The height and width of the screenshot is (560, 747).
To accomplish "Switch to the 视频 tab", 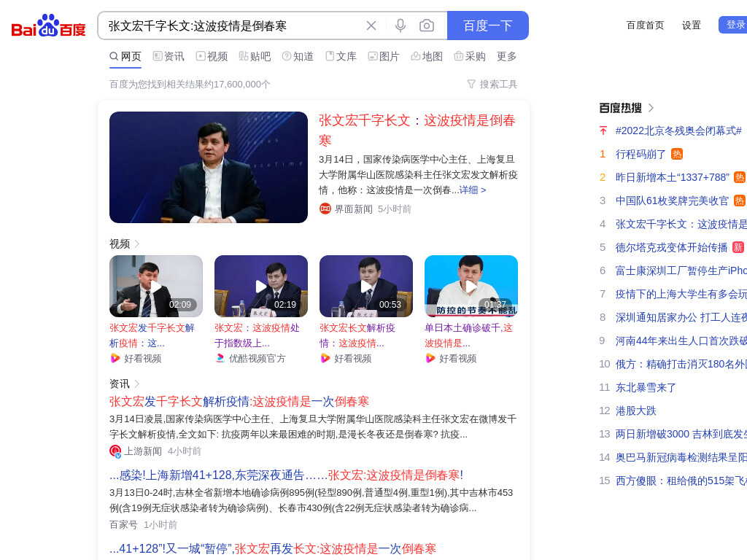I will click(x=212, y=57).
